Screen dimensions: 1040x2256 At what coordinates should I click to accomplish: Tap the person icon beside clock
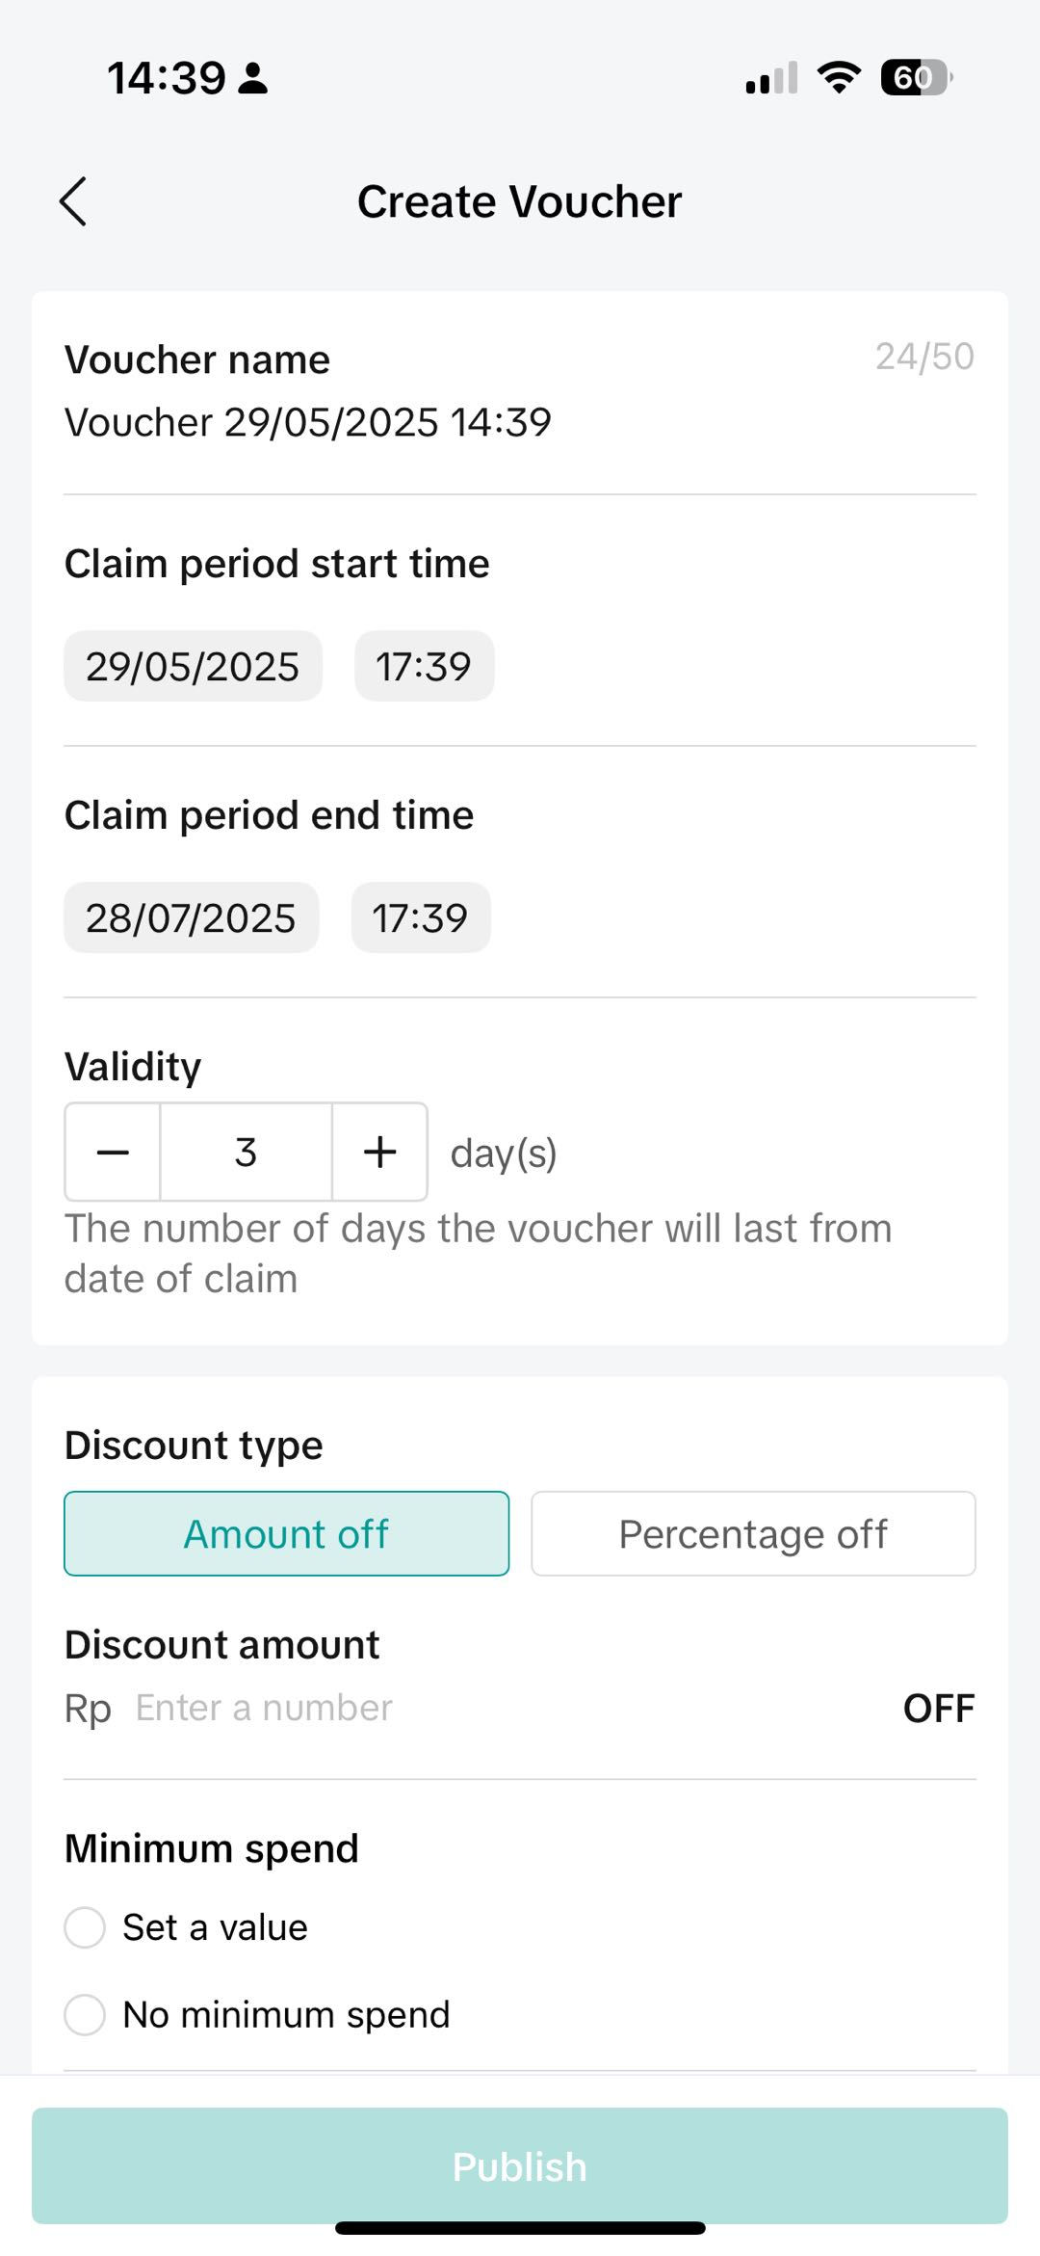tap(253, 78)
